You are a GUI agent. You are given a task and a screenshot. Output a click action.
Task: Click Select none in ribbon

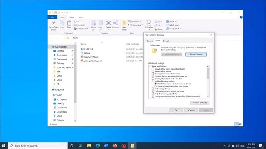172,25
